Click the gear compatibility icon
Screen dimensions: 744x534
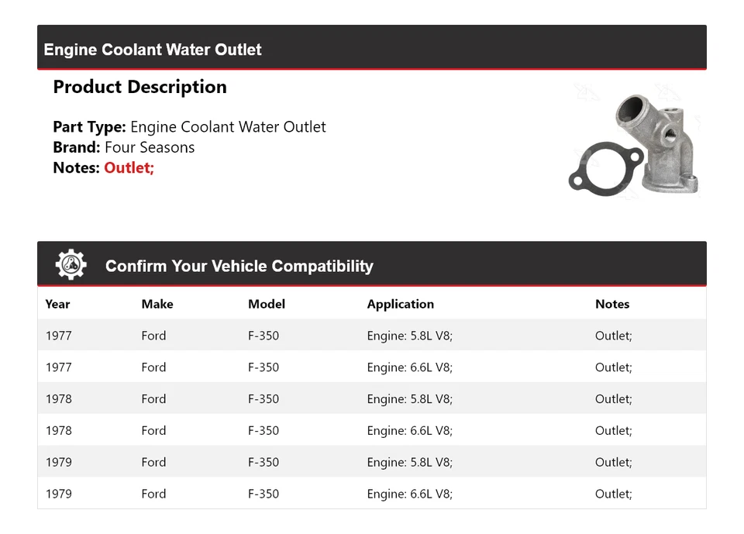tap(71, 265)
